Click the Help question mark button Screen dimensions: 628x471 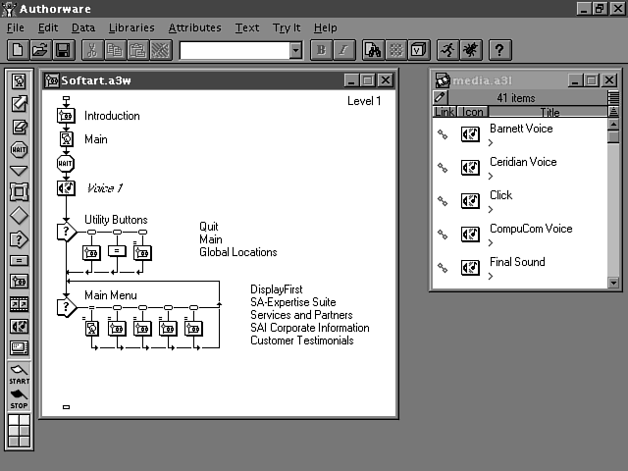coord(499,50)
